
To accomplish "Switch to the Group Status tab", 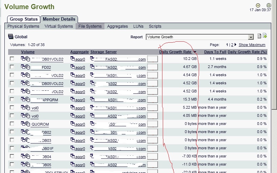I will tap(23, 19).
